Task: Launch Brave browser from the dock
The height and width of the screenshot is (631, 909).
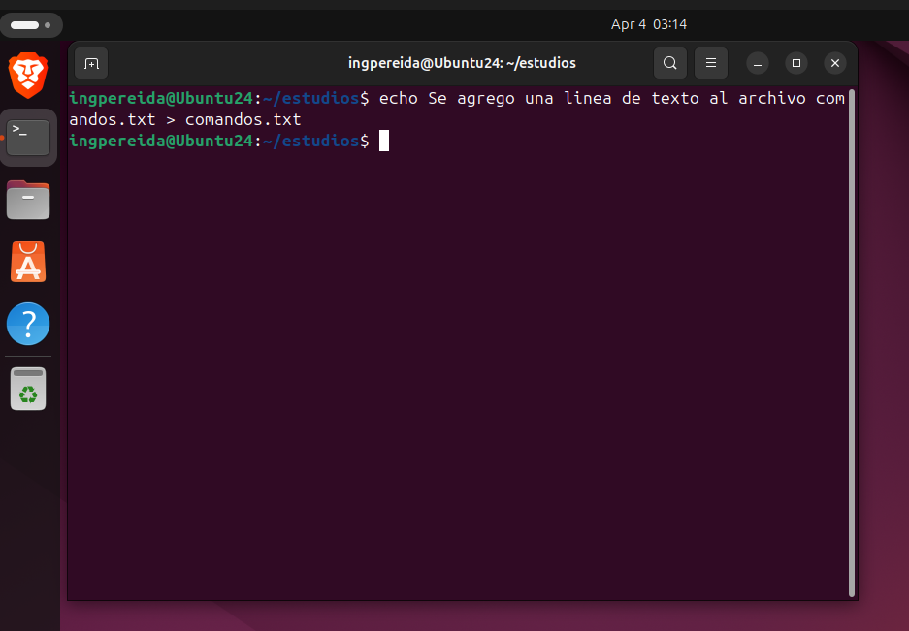Action: tap(28, 75)
